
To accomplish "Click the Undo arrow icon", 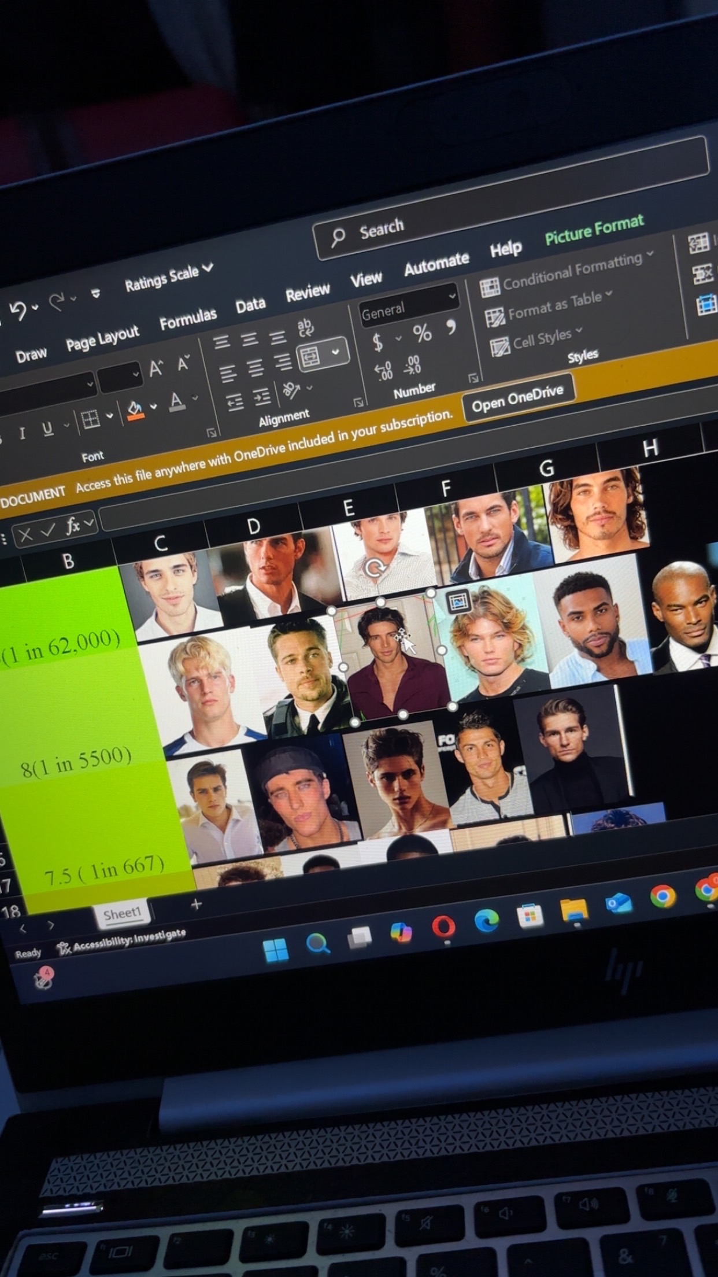I will [x=17, y=311].
